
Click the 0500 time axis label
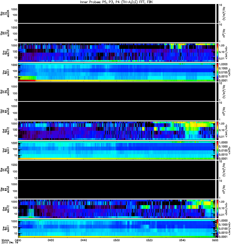(x=116, y=240)
